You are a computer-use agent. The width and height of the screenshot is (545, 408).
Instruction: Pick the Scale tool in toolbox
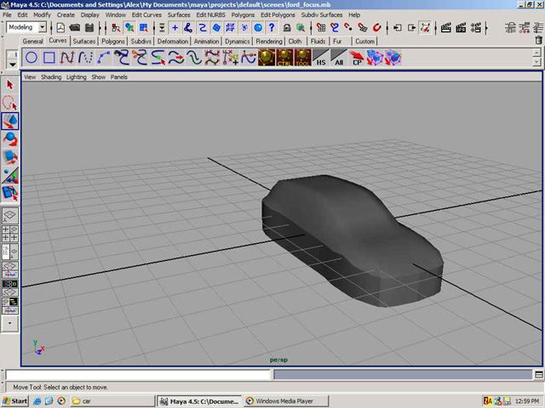(10, 157)
